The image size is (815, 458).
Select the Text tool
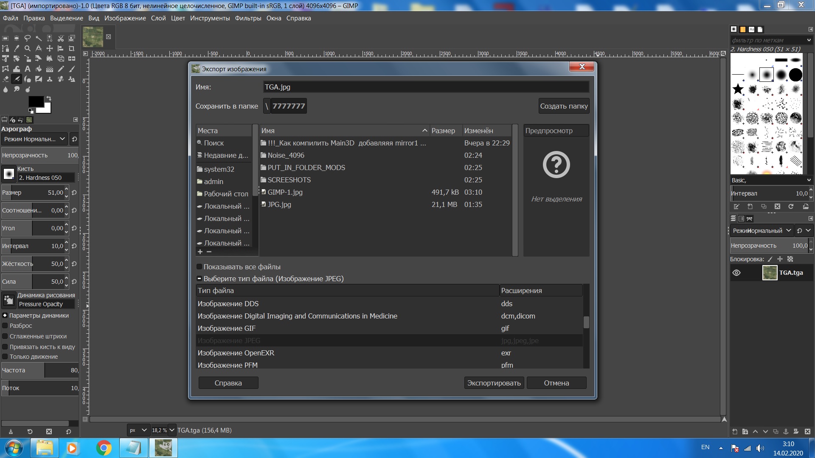(x=28, y=69)
